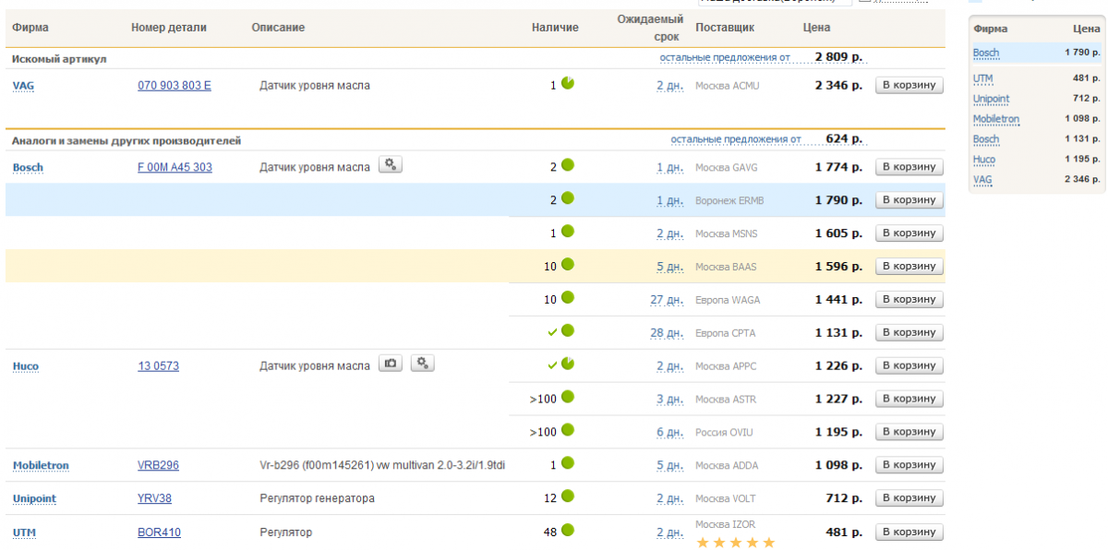Open part number 070 903 803 E
This screenshot has width=1108, height=550.
[175, 86]
